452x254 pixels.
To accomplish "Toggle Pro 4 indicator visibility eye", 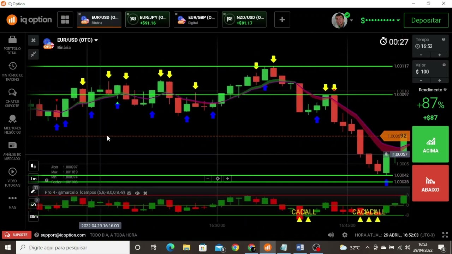I will tap(137, 193).
